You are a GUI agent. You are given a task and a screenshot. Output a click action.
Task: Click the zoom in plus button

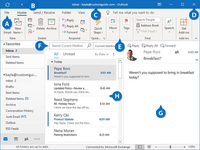[184, 147]
